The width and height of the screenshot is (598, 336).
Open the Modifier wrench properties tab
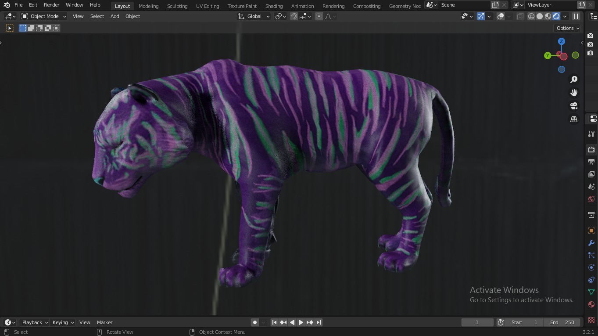(x=591, y=243)
